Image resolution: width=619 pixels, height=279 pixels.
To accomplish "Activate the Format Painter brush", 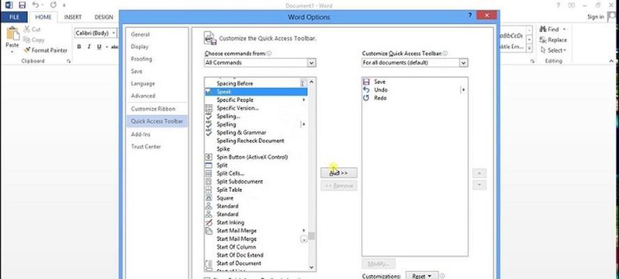I will pos(45,50).
